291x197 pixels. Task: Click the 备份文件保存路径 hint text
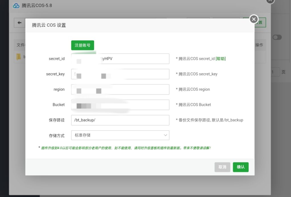tap(209, 120)
